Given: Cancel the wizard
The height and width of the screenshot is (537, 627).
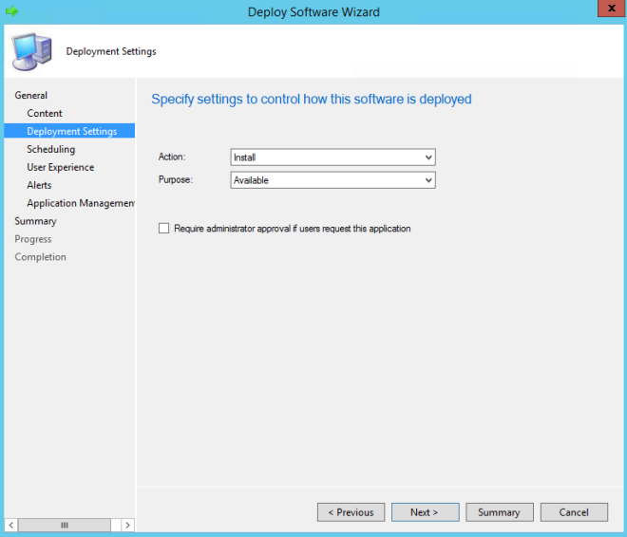Looking at the screenshot, I should [574, 512].
